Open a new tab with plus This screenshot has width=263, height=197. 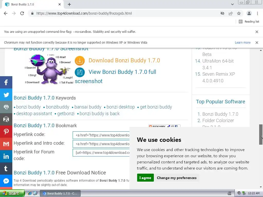pyautogui.click(x=69, y=4)
